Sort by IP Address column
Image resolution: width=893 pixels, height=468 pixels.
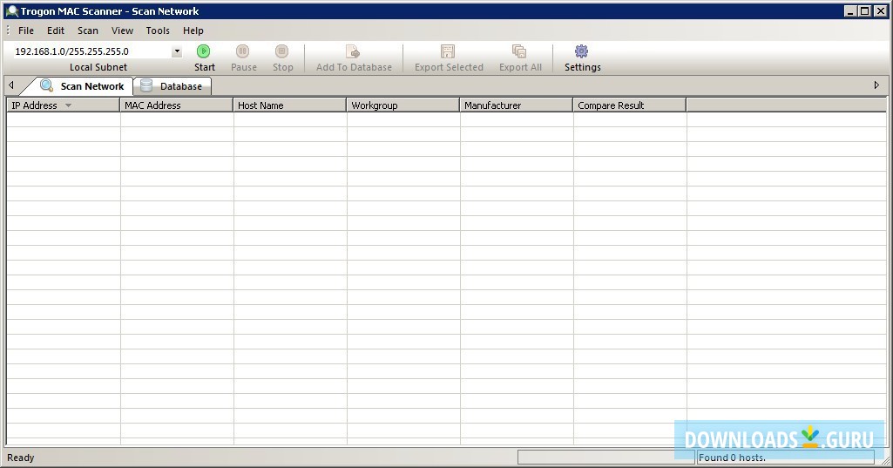pos(63,105)
